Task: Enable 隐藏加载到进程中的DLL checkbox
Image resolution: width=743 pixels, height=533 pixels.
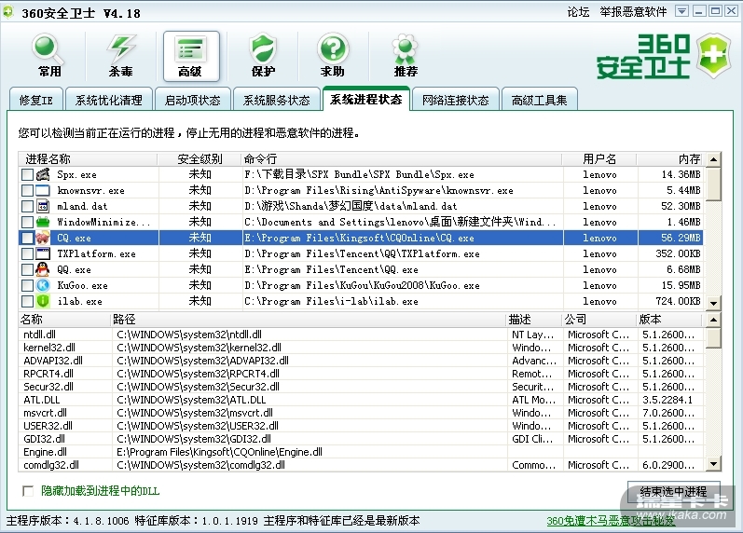Action: pyautogui.click(x=28, y=491)
